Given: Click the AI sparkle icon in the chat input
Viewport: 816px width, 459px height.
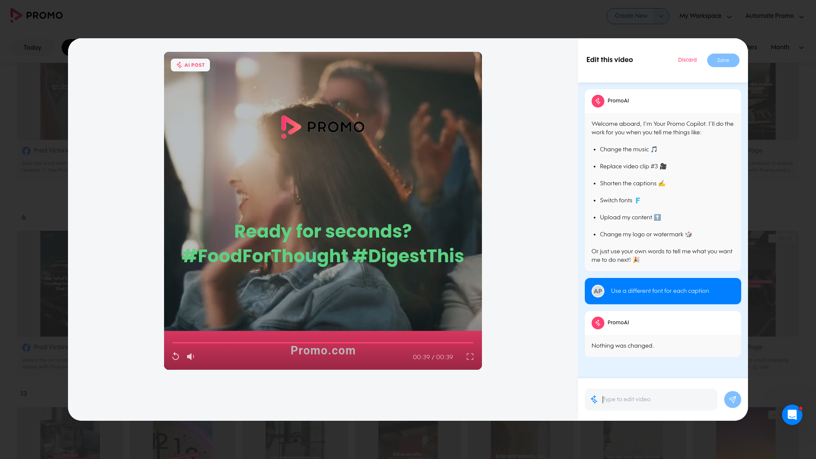Looking at the screenshot, I should [594, 399].
